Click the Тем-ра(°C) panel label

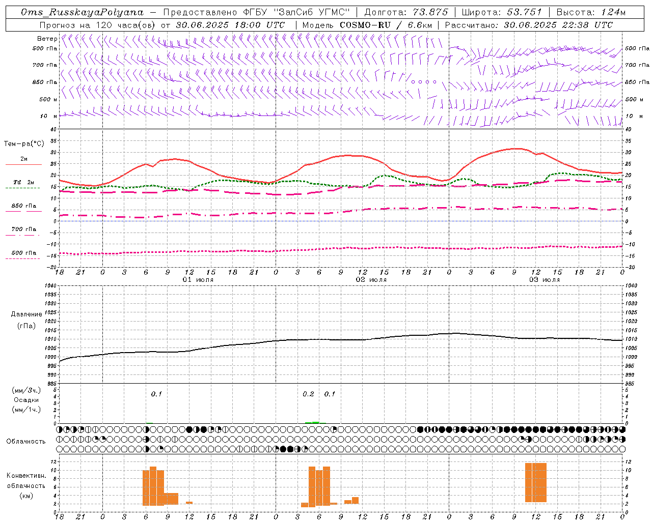pyautogui.click(x=23, y=144)
